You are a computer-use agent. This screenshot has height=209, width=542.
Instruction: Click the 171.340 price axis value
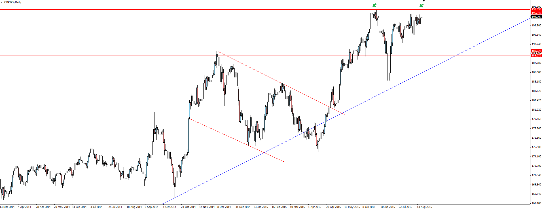pyautogui.click(x=536, y=175)
